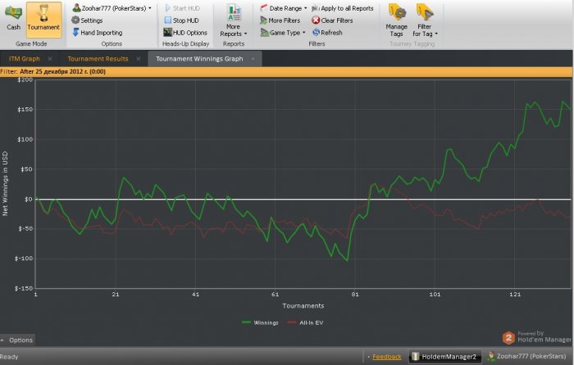This screenshot has width=574, height=365.
Task: Apply filter to all reports
Action: point(342,7)
